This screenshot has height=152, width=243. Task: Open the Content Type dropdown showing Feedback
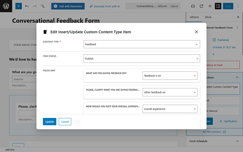(x=142, y=44)
